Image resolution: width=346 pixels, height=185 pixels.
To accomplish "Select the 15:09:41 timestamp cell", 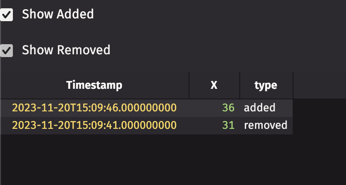I will (94, 125).
